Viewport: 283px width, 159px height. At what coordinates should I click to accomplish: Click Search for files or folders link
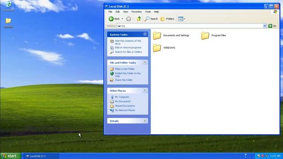128,52
